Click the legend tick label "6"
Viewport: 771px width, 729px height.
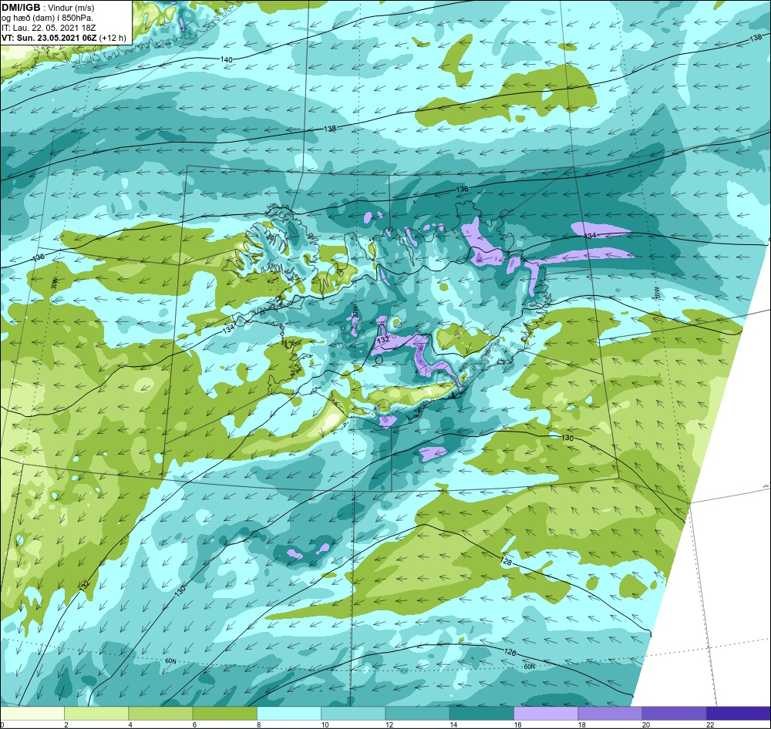(x=194, y=724)
